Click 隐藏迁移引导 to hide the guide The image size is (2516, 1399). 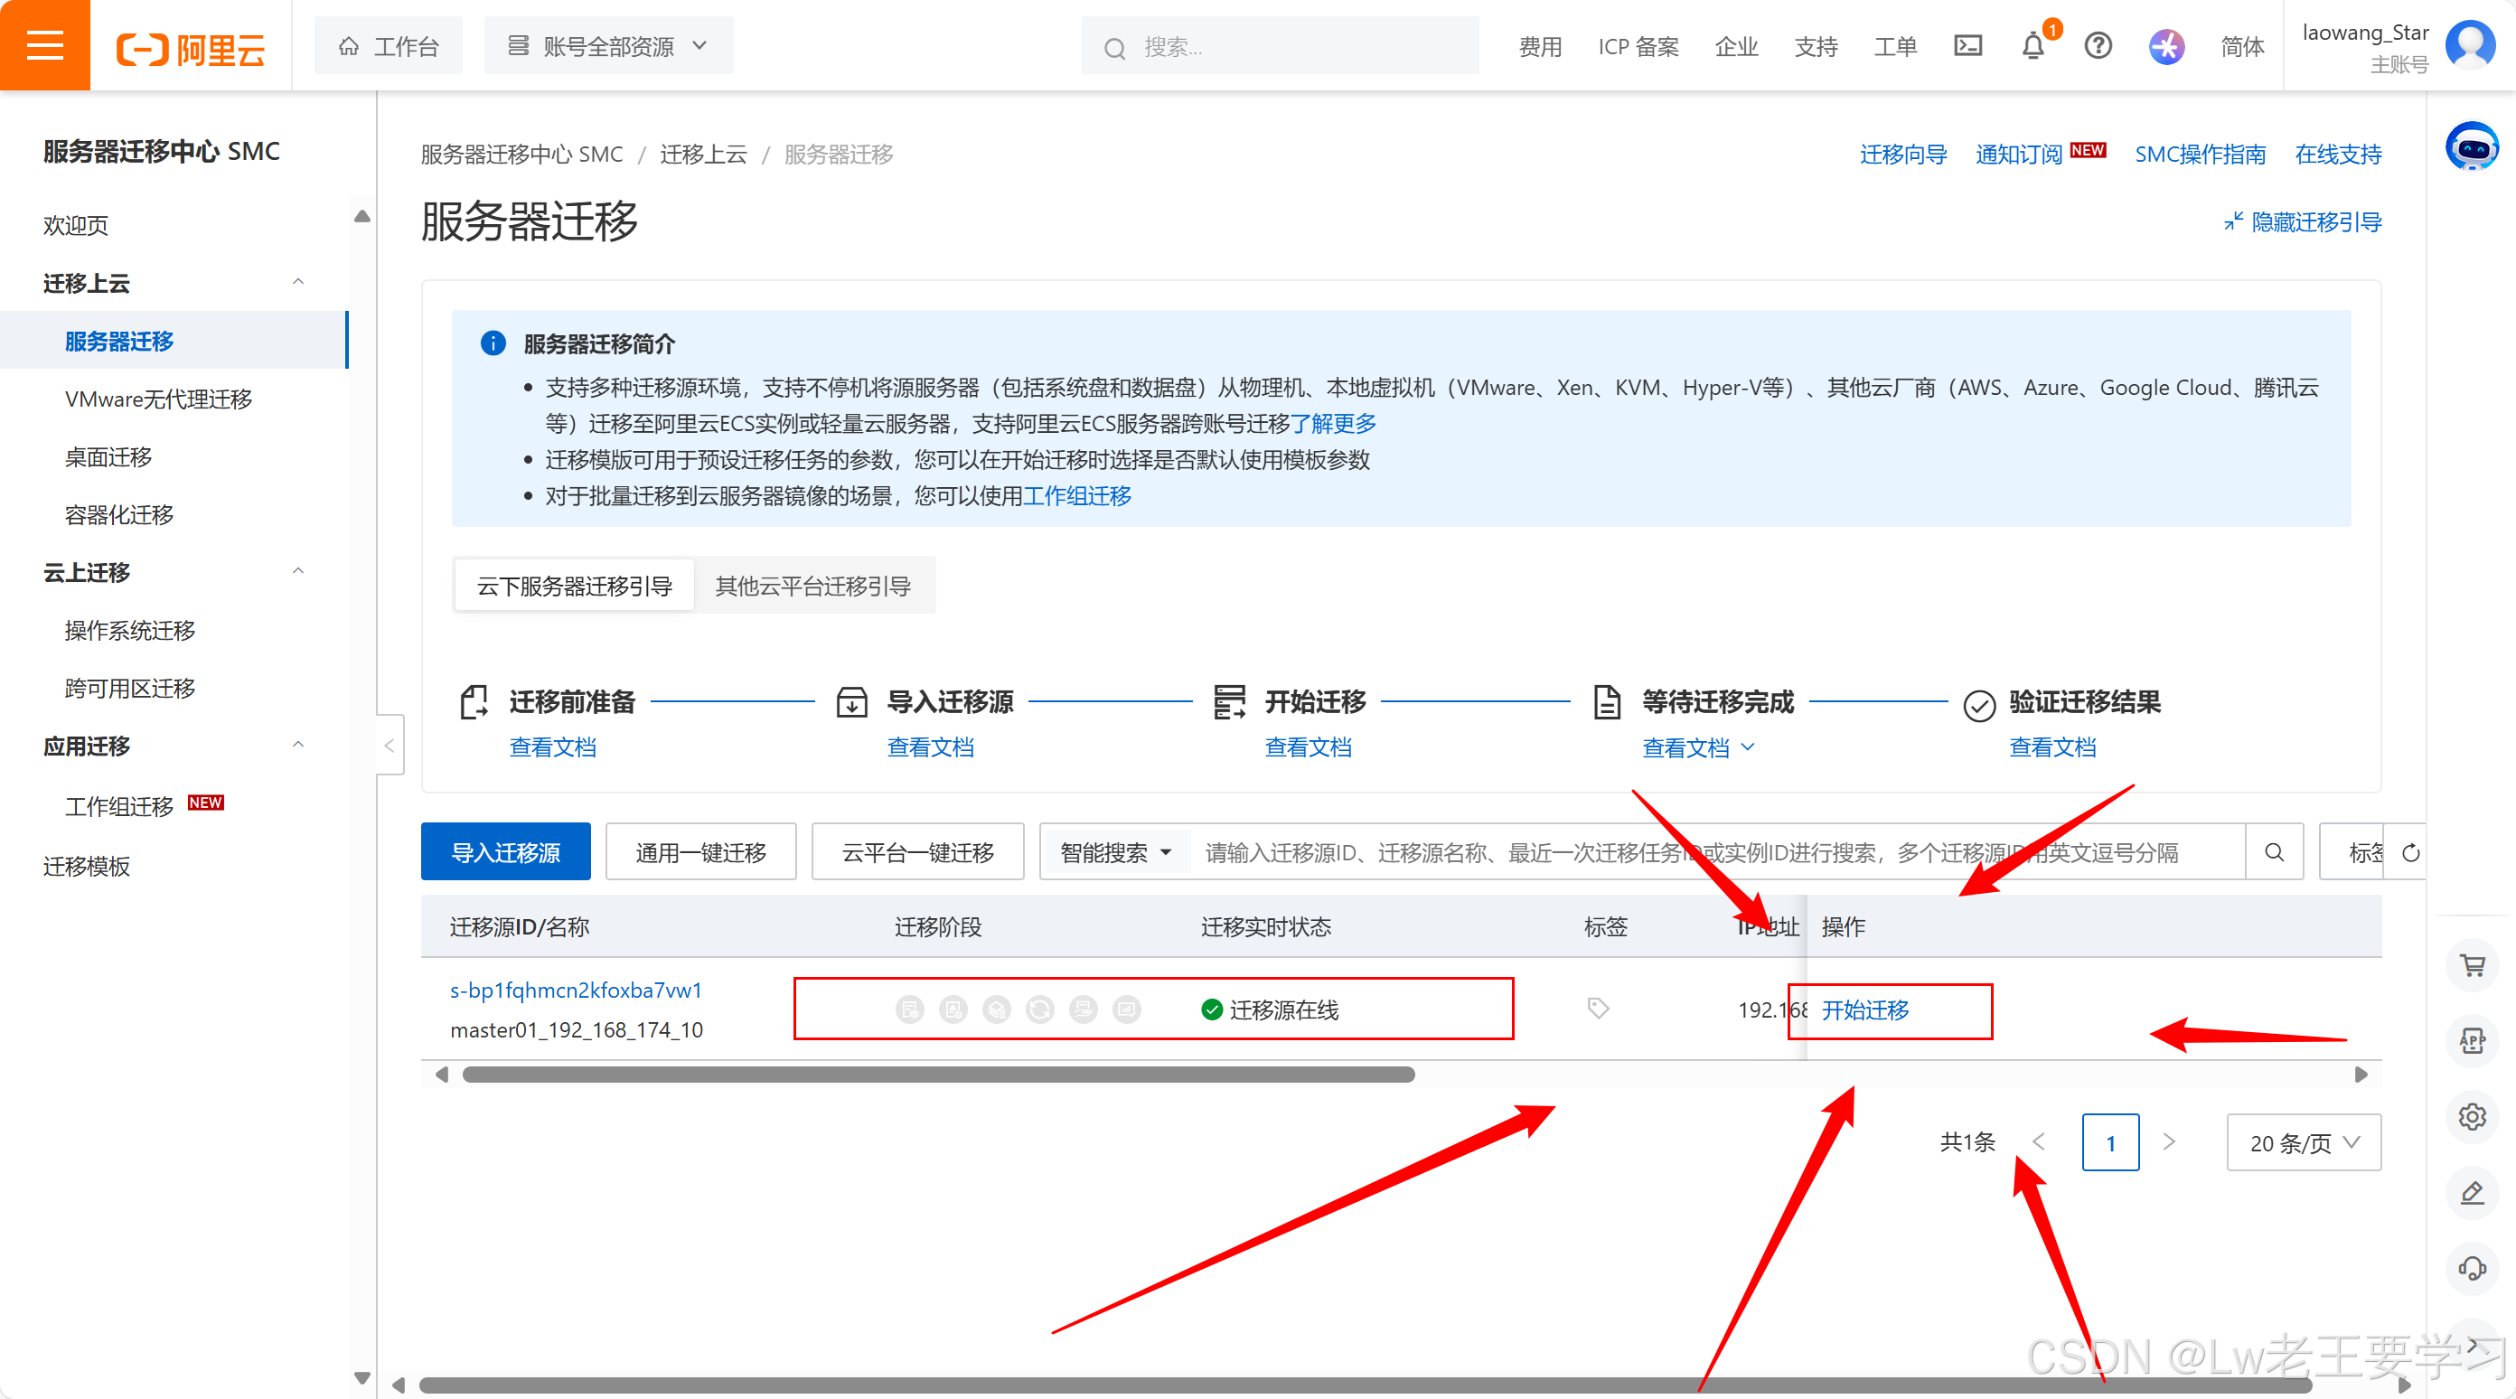coord(2302,221)
